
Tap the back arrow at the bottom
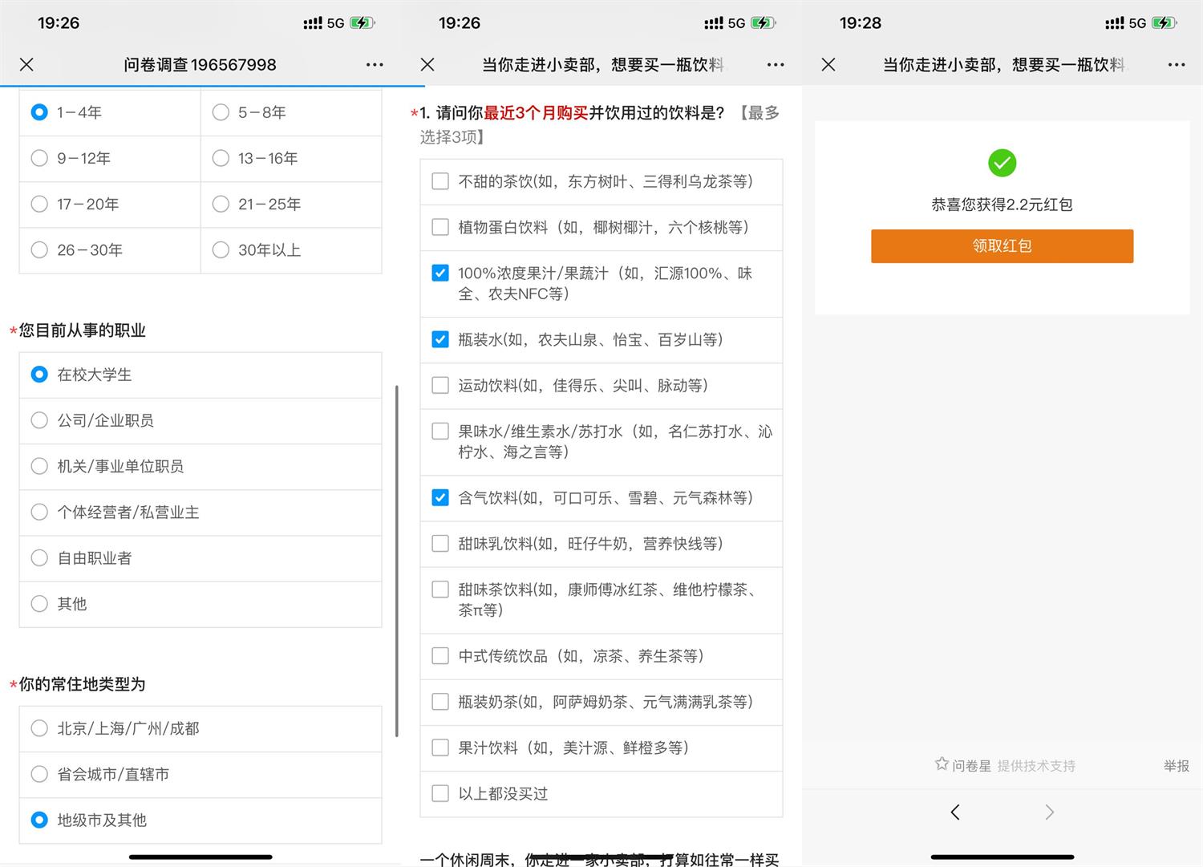click(x=954, y=812)
